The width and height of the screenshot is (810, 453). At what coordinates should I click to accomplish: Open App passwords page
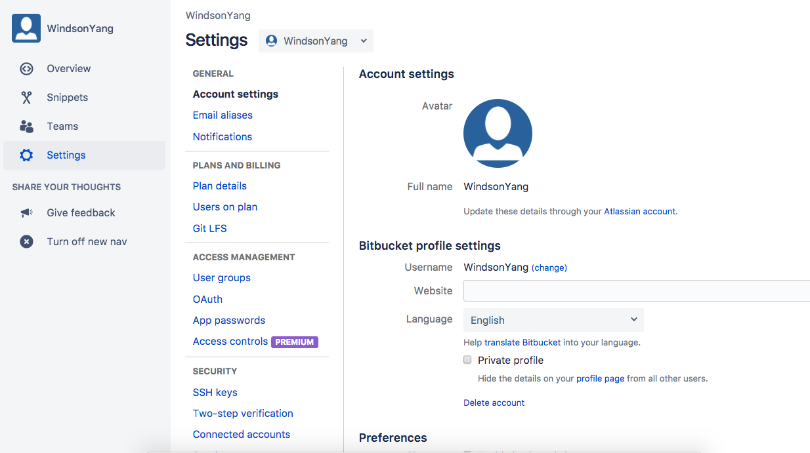pos(229,321)
